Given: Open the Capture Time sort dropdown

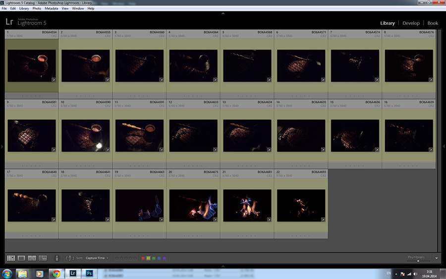Looking at the screenshot, I should tap(97, 258).
